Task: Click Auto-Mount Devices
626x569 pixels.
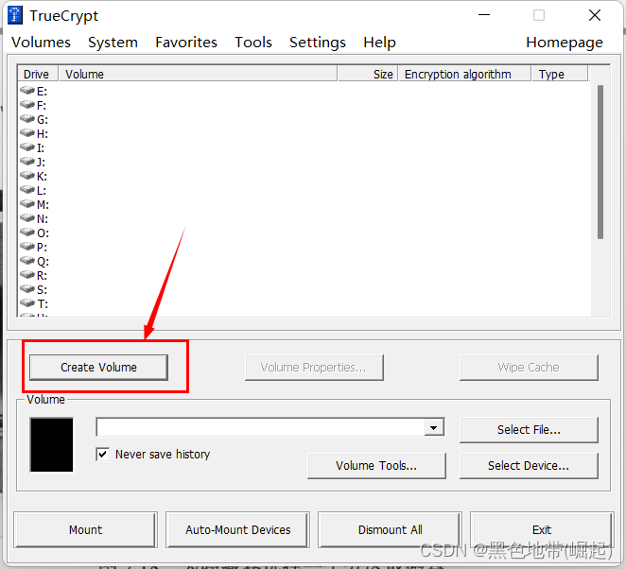Action: pyautogui.click(x=238, y=530)
